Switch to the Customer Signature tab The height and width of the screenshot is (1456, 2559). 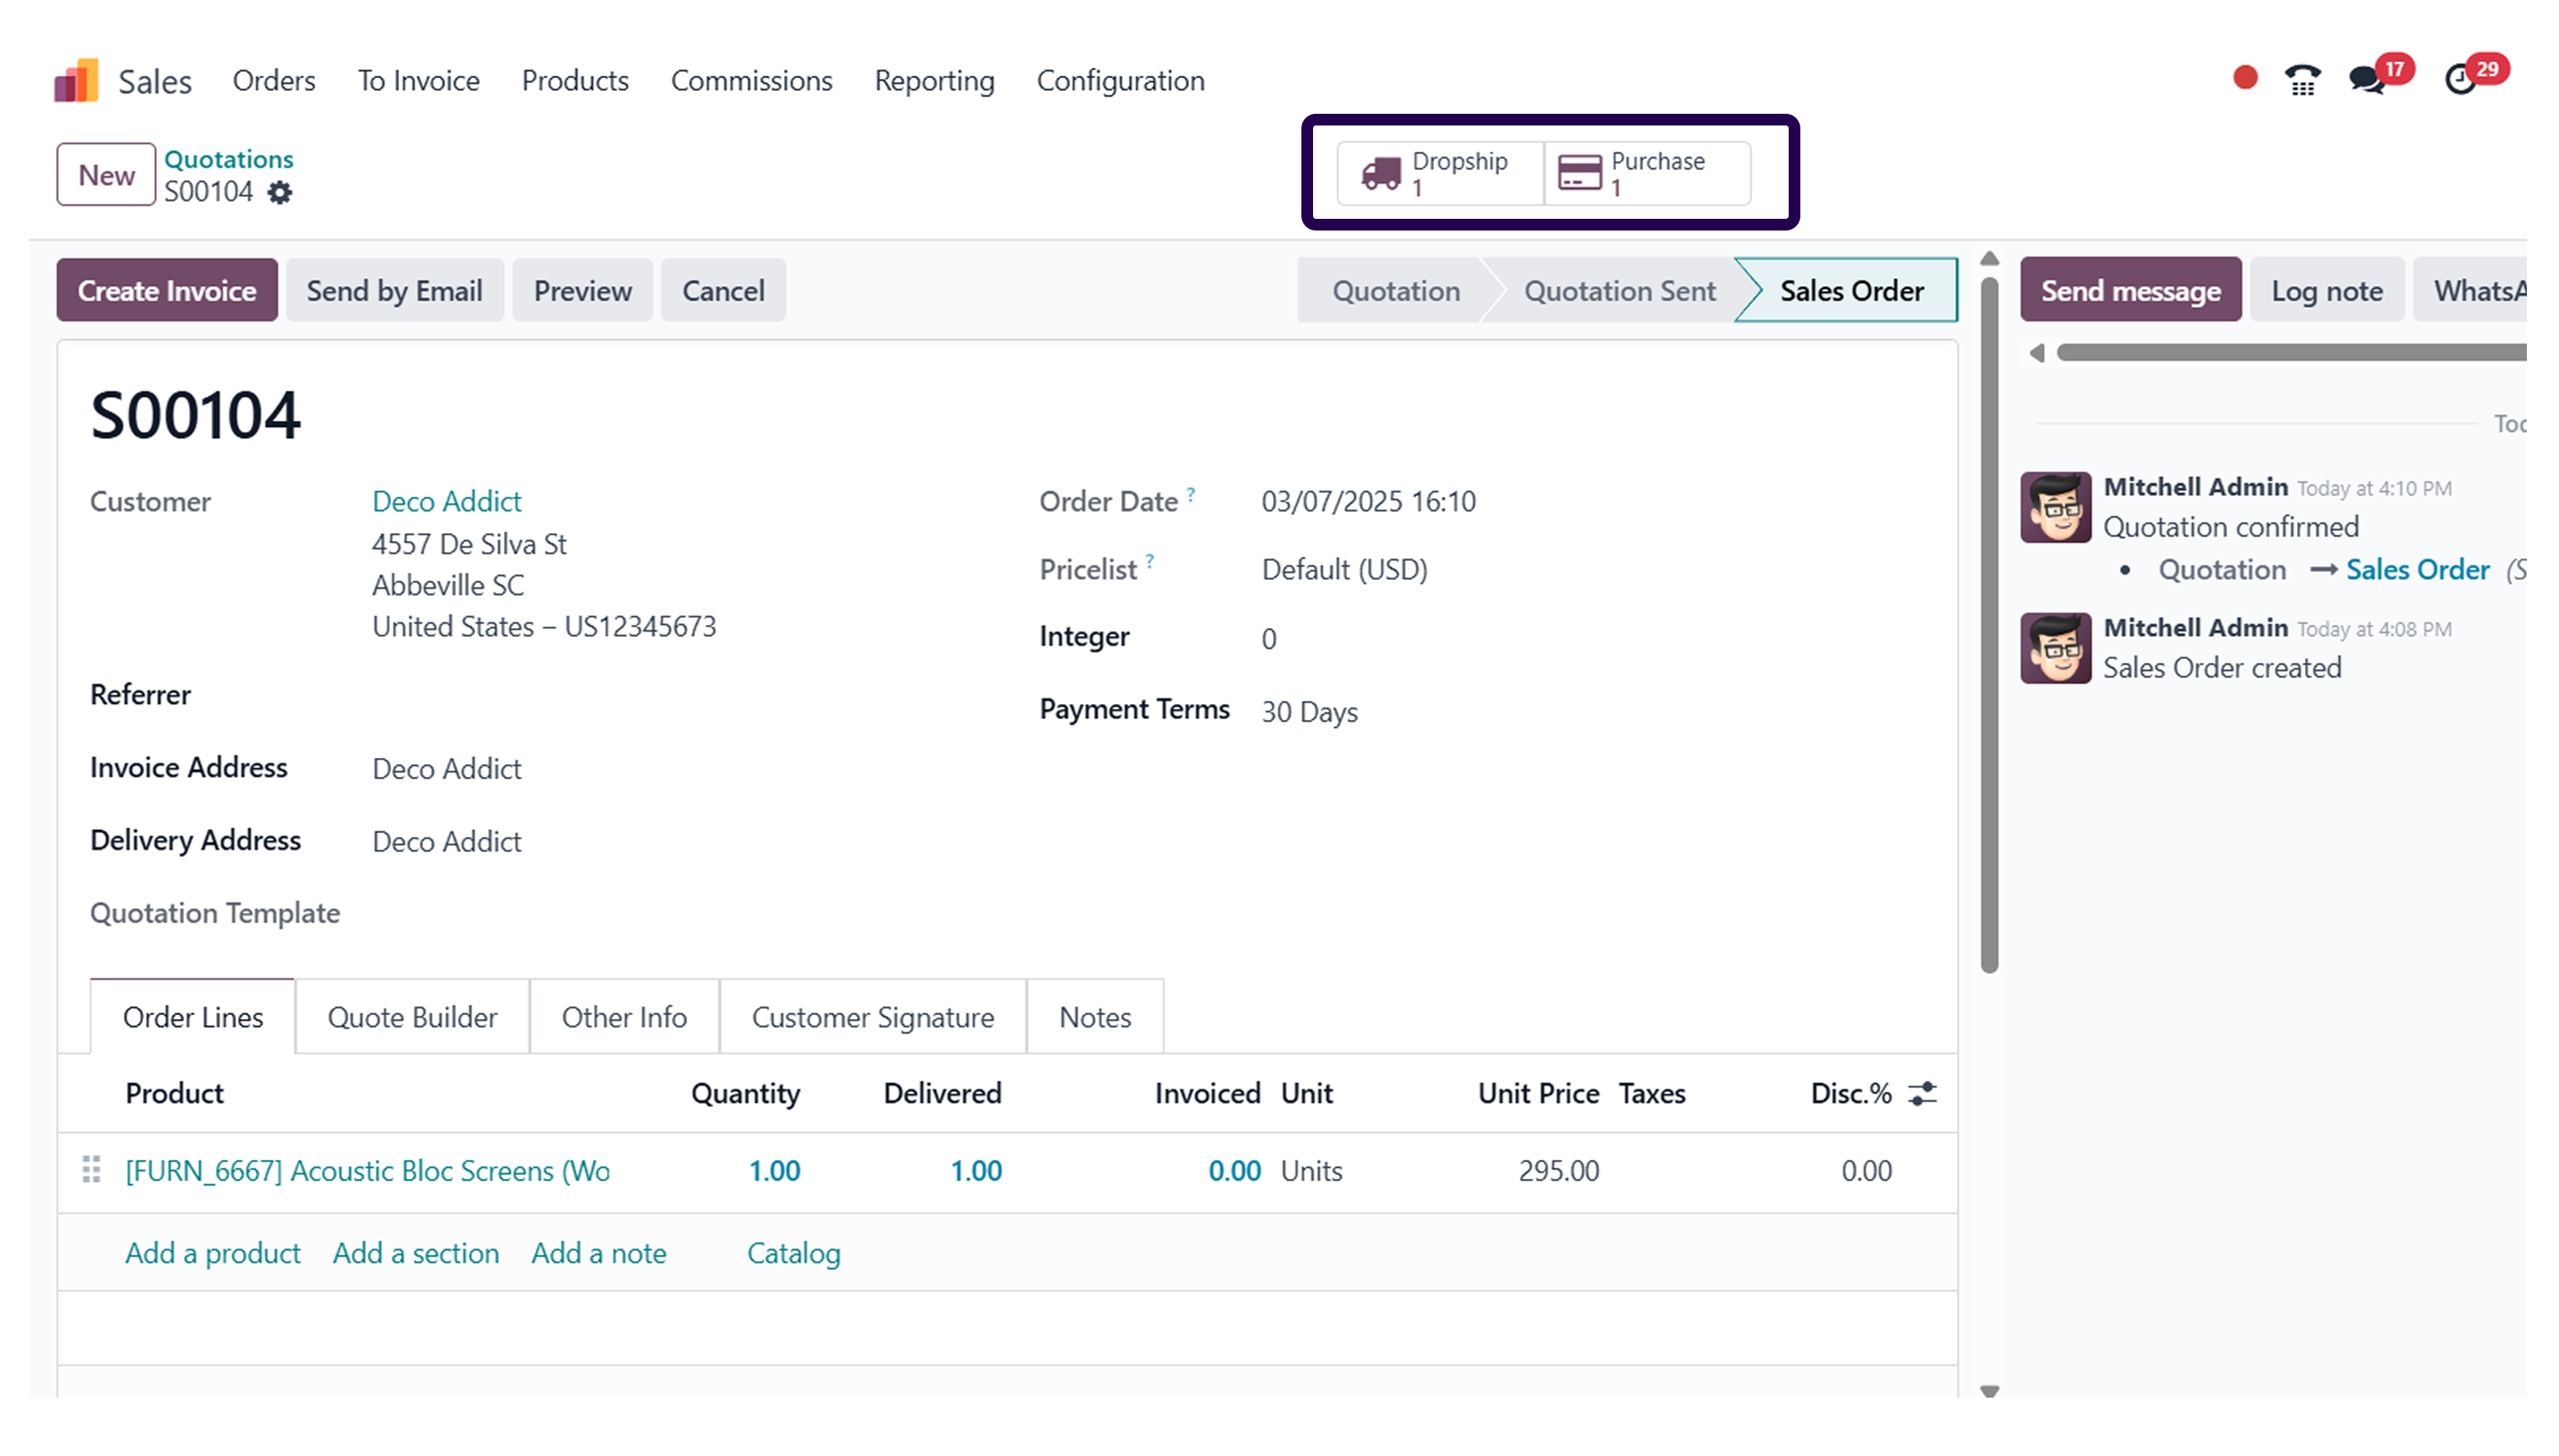(872, 1017)
